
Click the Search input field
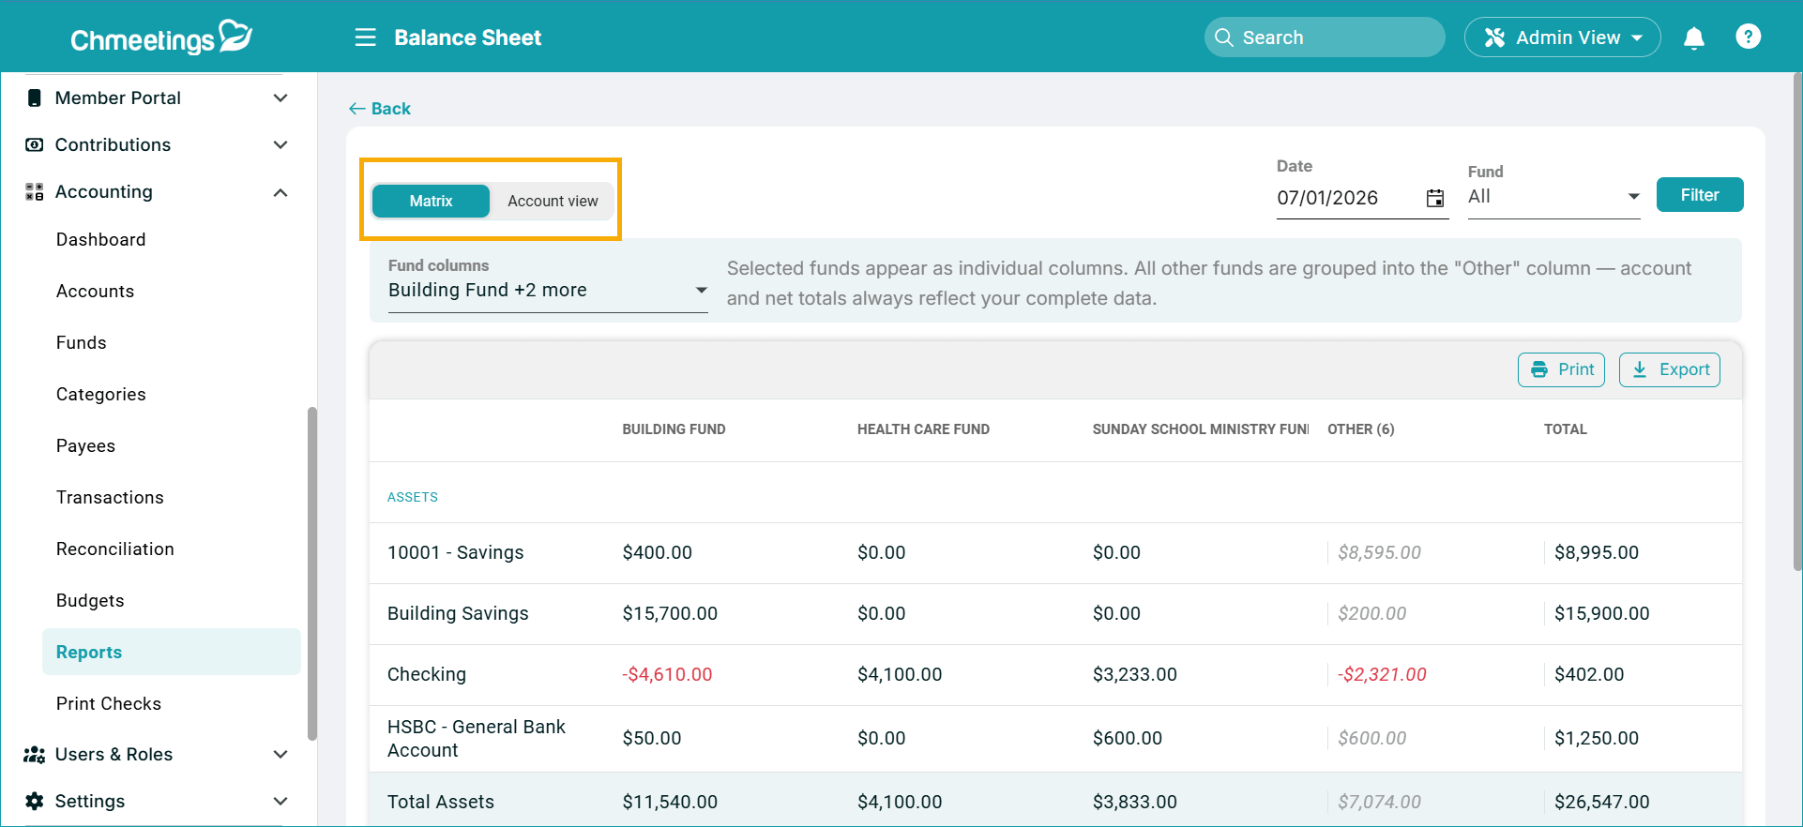point(1325,38)
